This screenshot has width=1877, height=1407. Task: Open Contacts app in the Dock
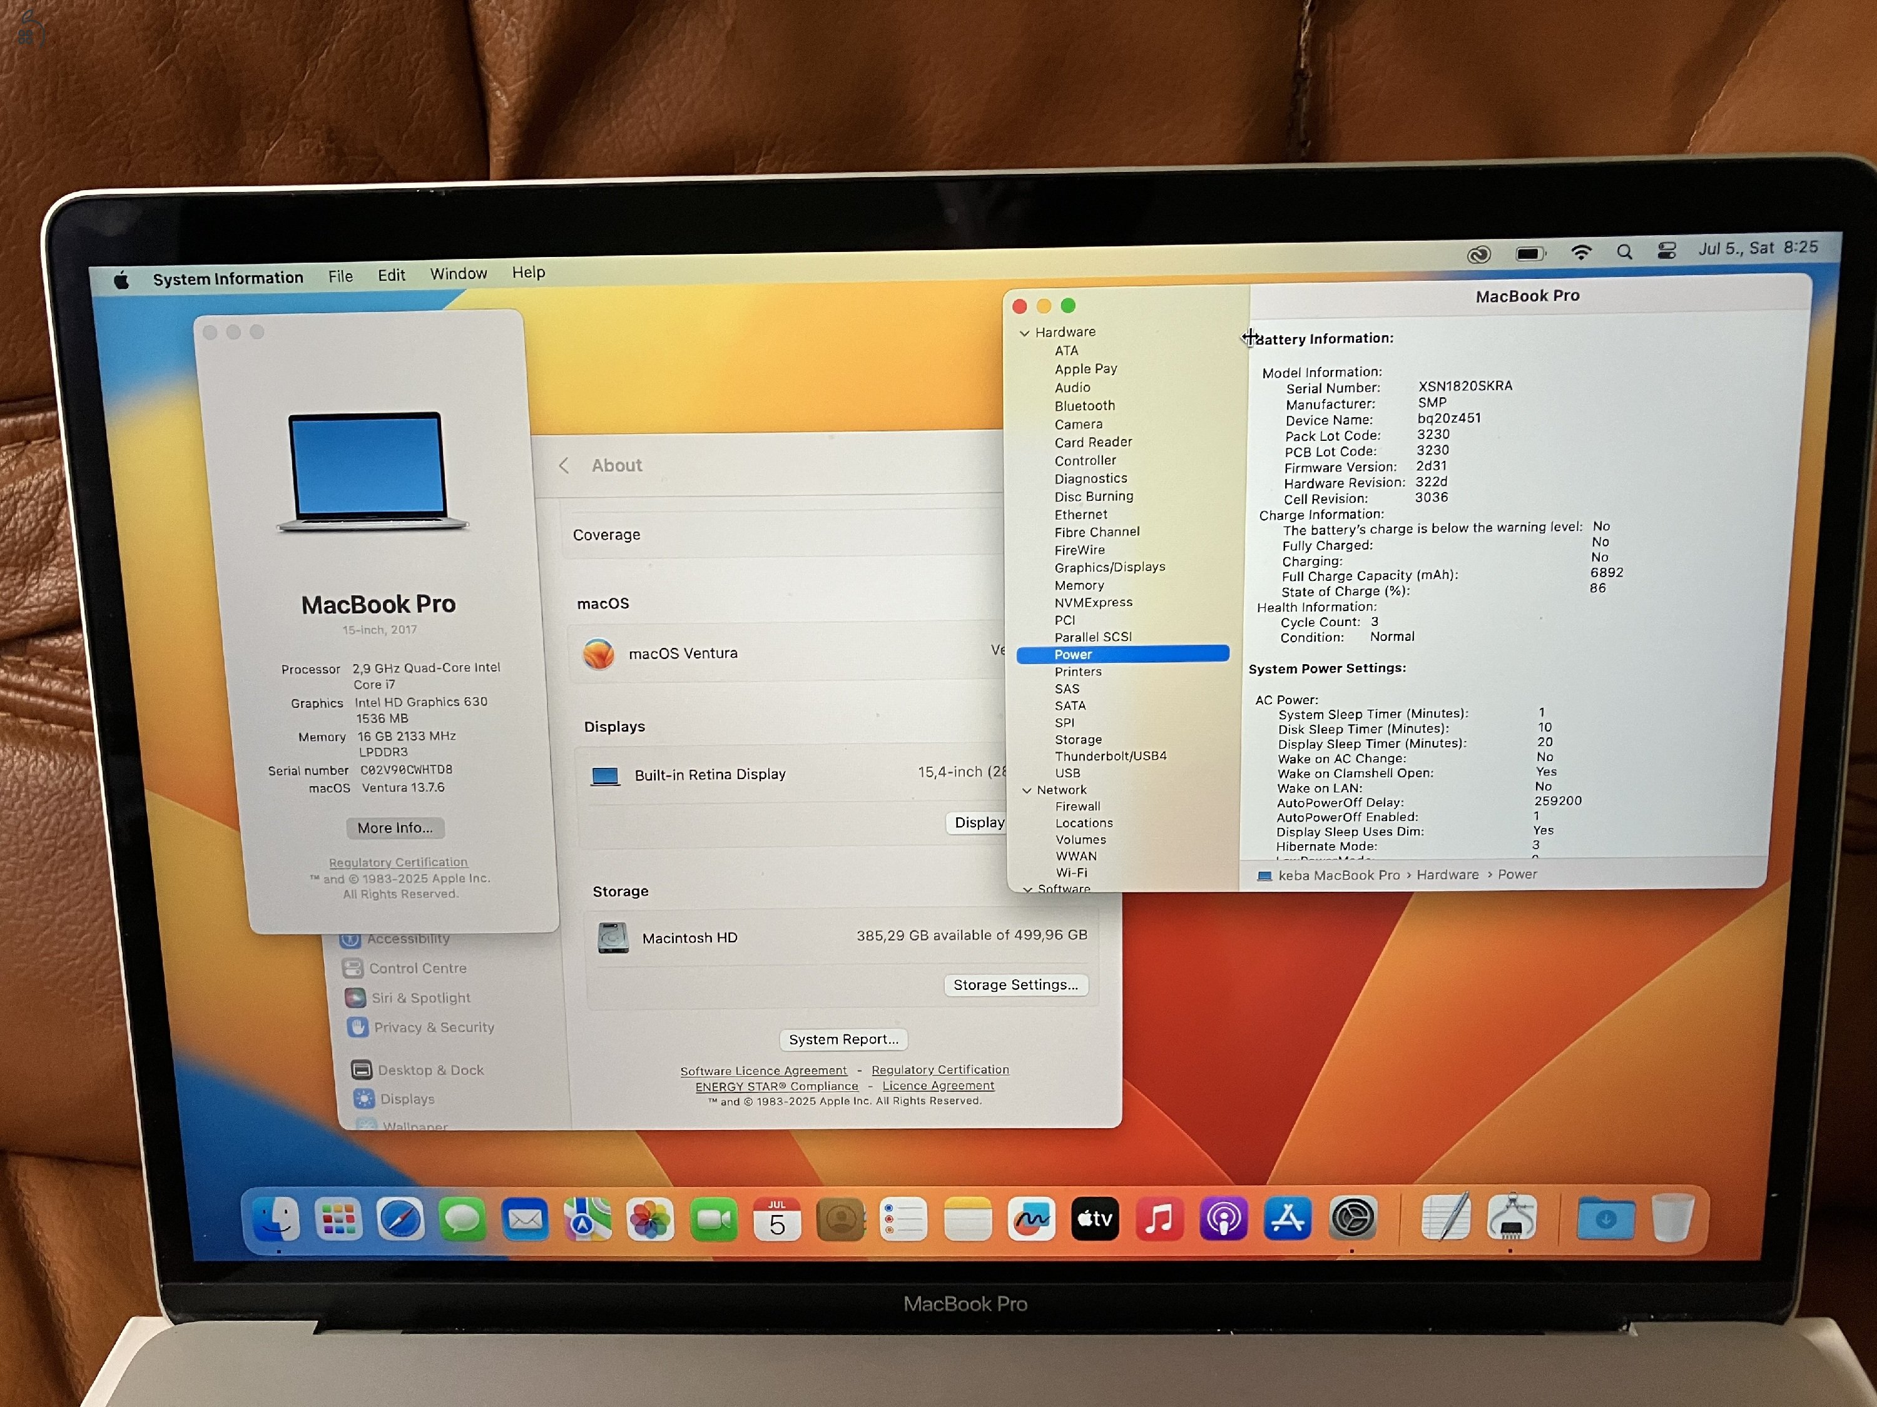(x=841, y=1221)
